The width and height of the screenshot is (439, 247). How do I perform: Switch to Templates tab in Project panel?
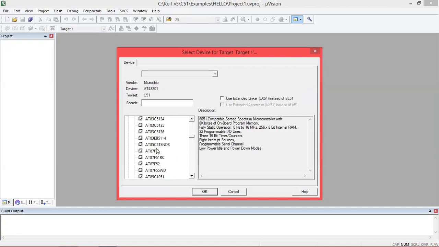[46, 202]
